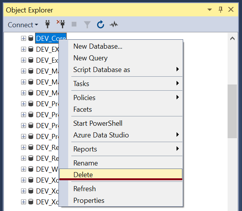Click Properties in the context menu
Screen dimensions: 242x211
coord(89,200)
